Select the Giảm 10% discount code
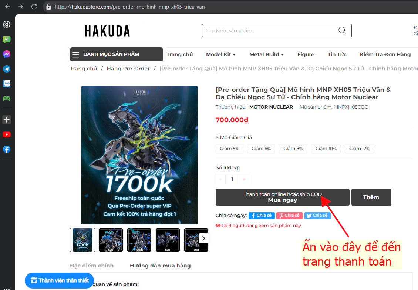 coord(326,149)
